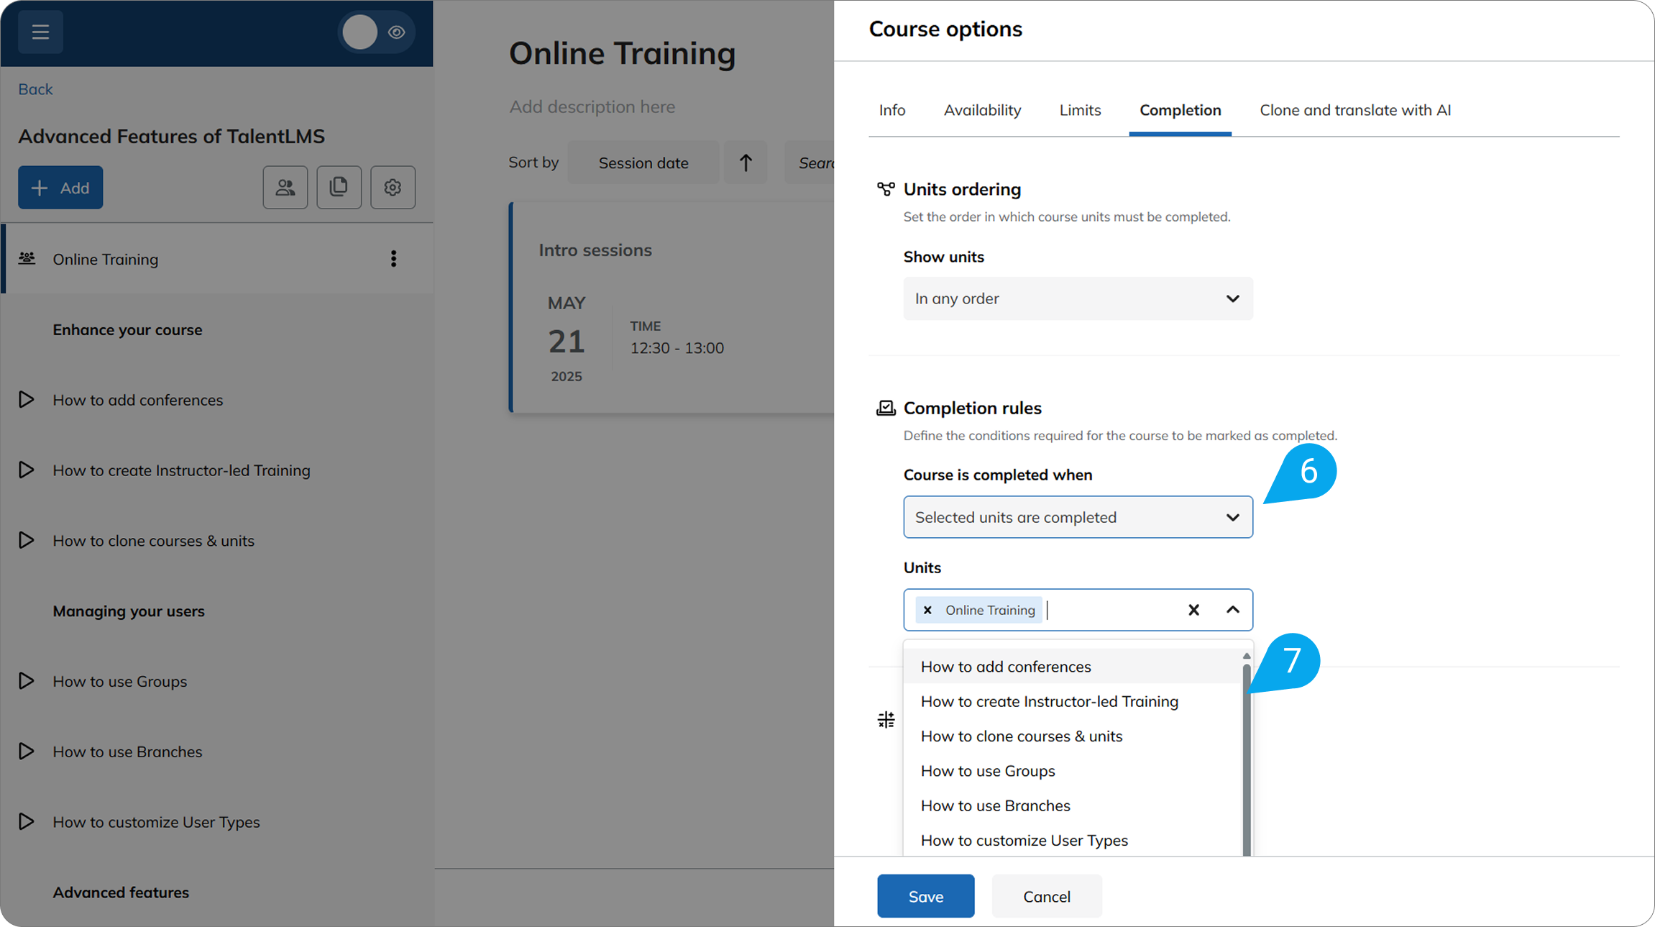This screenshot has width=1655, height=927.
Task: Click Online Training page title
Action: [x=623, y=54]
